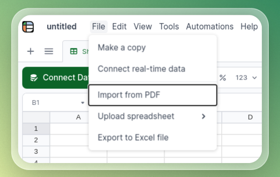
Task: Click the green sheet tab grid icon
Action: click(74, 51)
